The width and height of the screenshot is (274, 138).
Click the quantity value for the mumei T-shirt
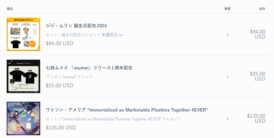pyautogui.click(x=227, y=76)
